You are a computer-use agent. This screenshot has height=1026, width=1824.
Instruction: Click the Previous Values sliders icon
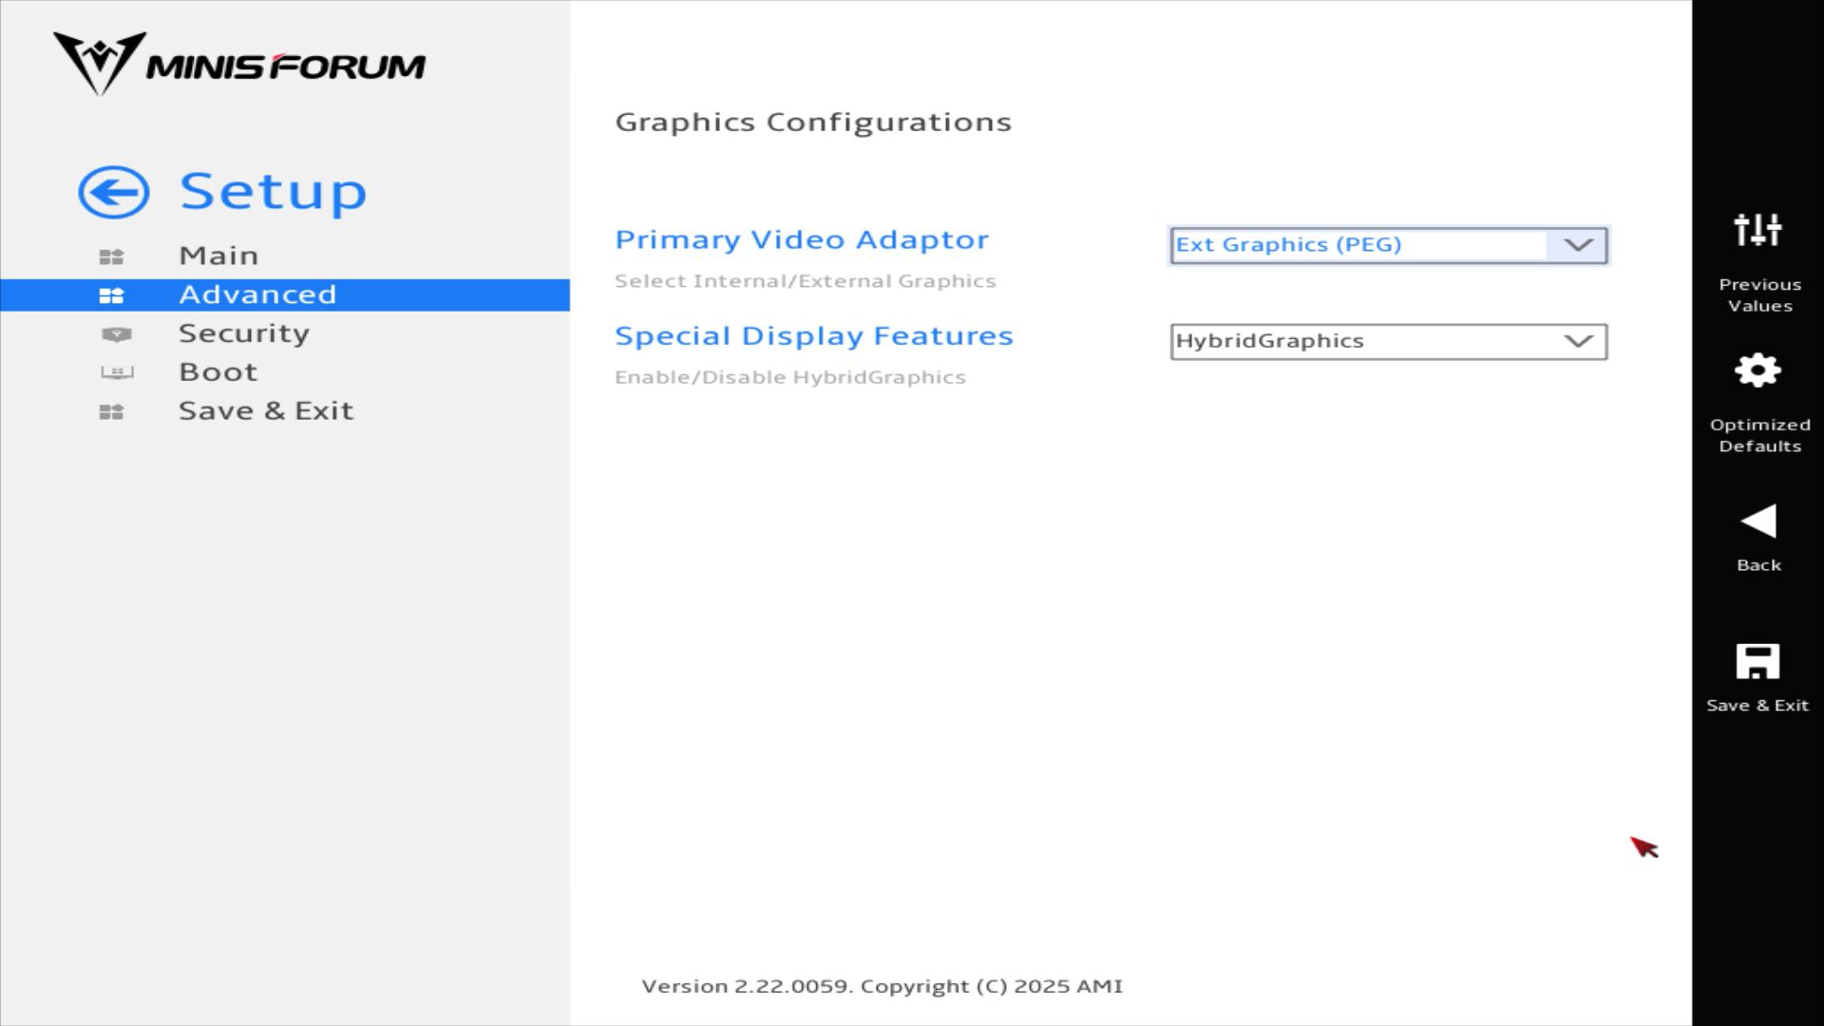point(1757,230)
